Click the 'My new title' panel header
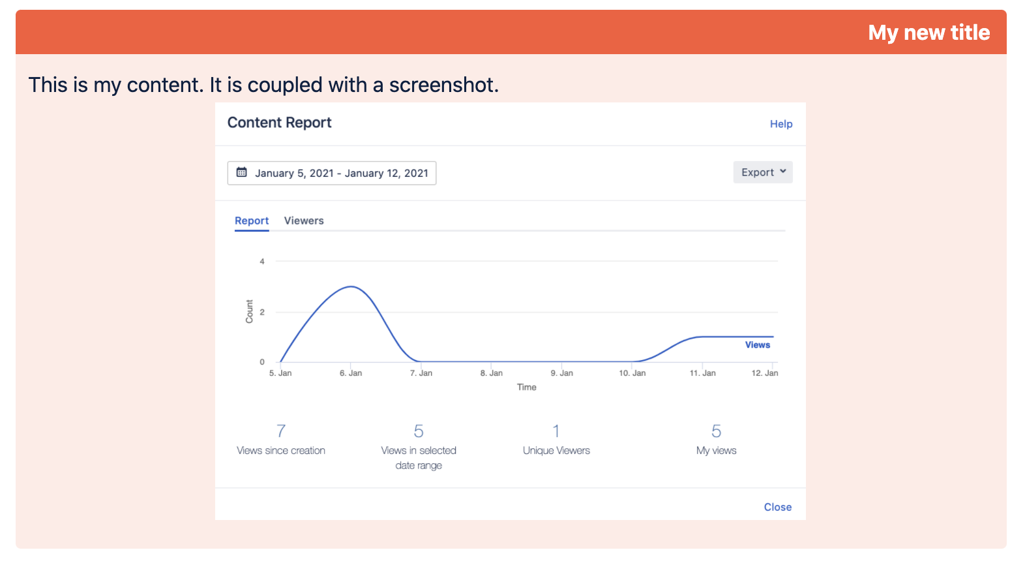The height and width of the screenshot is (565, 1025). click(x=928, y=33)
